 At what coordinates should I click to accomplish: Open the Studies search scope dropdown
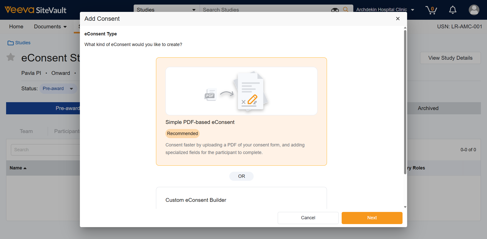click(x=166, y=10)
